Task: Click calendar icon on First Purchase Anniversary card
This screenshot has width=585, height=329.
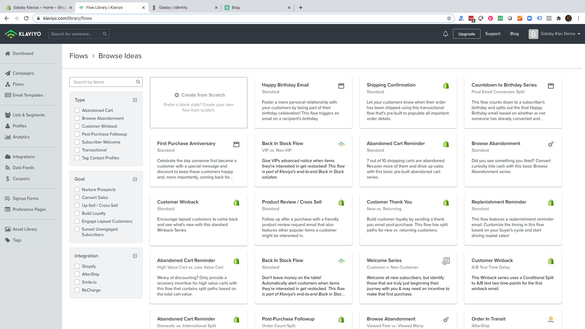Action: pos(236,144)
